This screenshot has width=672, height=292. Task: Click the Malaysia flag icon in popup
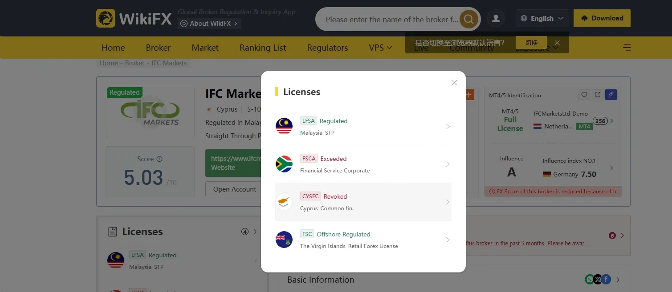click(x=284, y=126)
